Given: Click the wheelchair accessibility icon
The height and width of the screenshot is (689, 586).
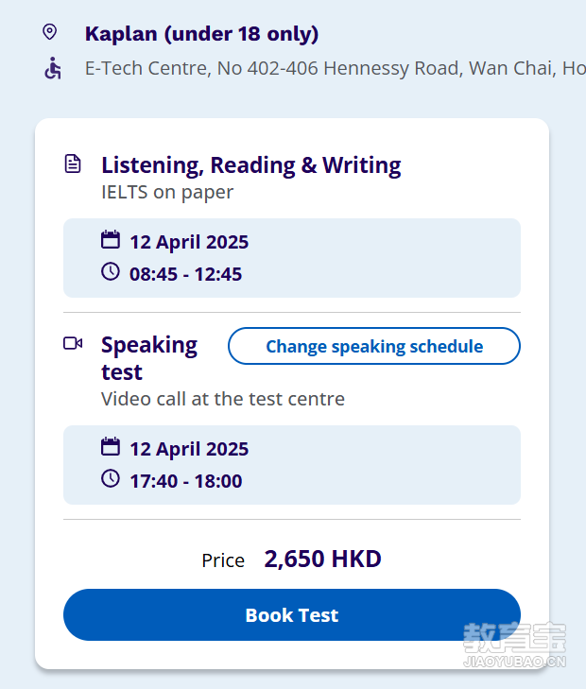Looking at the screenshot, I should (53, 68).
